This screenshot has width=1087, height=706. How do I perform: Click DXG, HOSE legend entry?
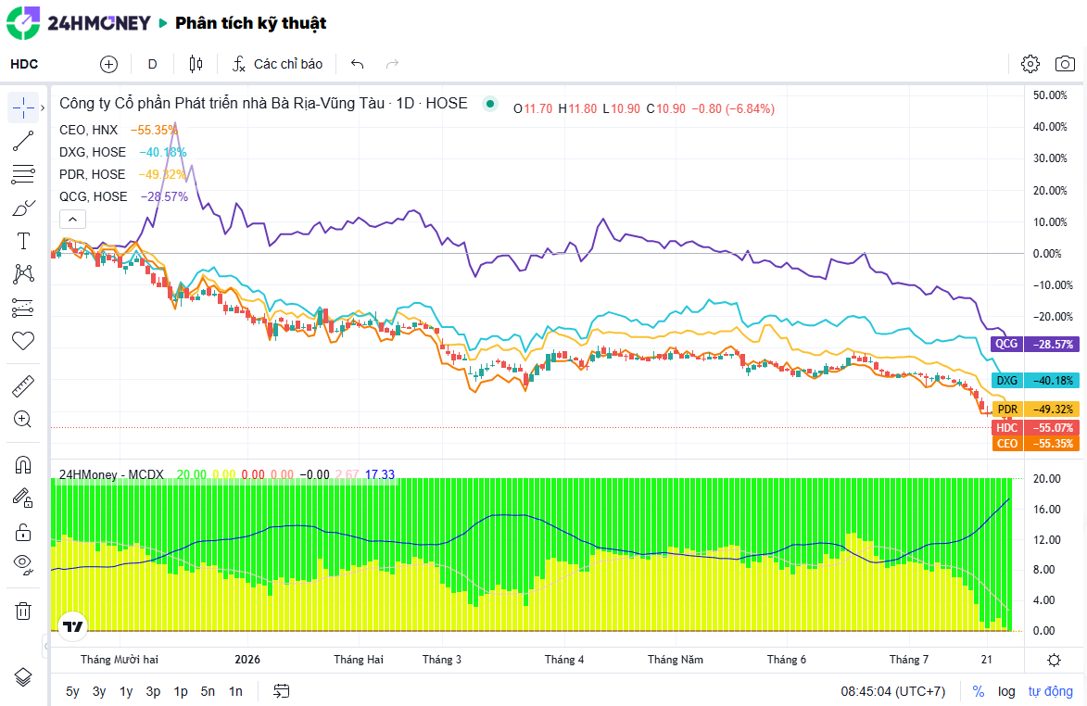93,152
